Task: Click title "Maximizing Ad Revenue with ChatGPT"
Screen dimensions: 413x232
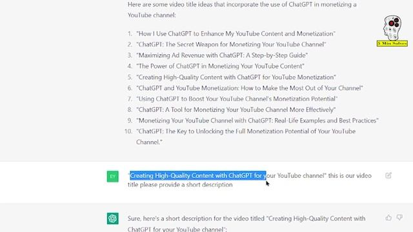Action: pyautogui.click(x=190, y=55)
